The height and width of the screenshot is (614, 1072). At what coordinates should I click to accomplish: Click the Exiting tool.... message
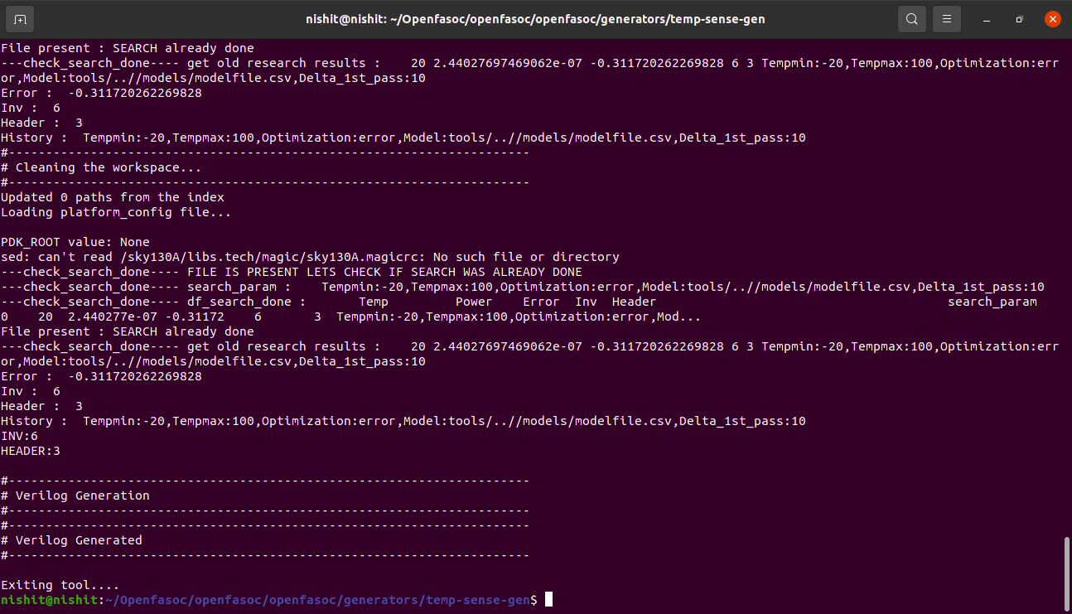(60, 584)
